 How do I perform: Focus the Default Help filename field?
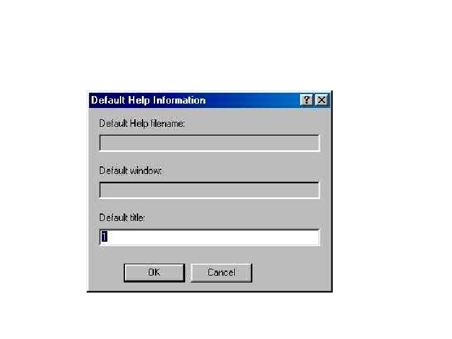click(210, 143)
